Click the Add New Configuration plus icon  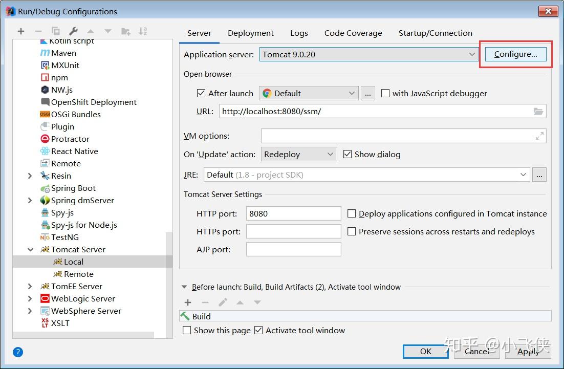(21, 31)
